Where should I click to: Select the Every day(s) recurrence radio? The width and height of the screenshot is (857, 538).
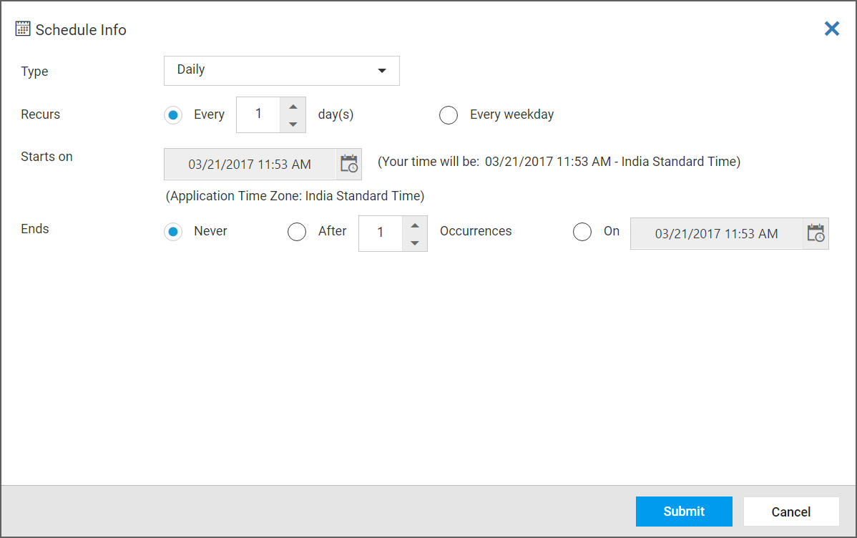pos(173,114)
